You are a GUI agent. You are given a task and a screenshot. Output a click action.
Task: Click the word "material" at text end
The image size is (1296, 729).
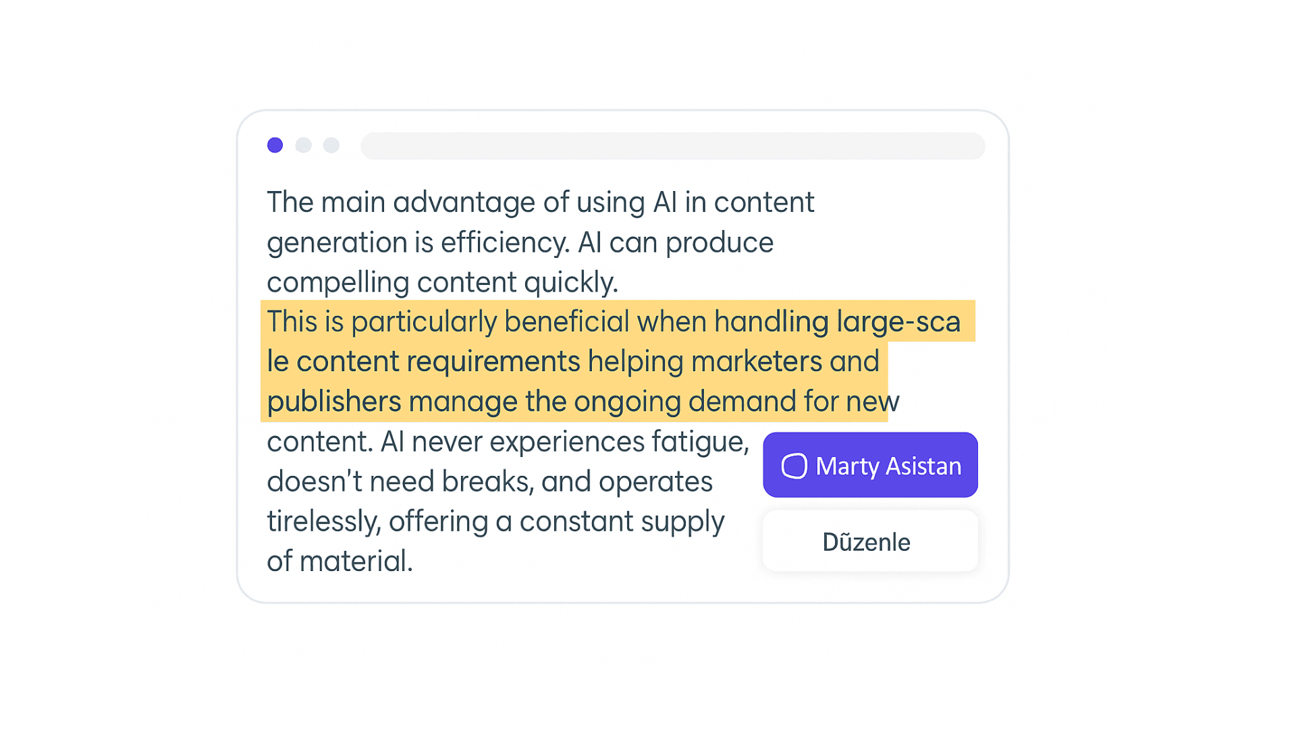tap(355, 562)
